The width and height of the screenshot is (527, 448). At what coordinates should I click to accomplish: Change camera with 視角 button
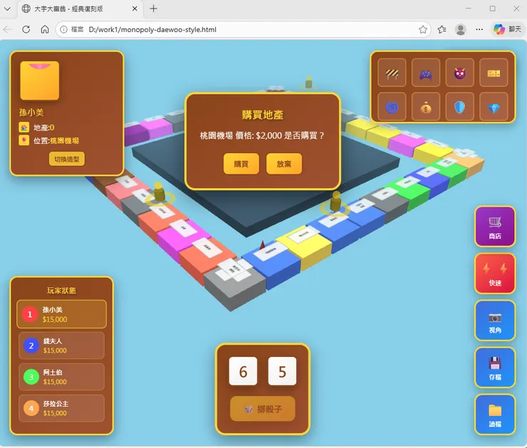(495, 321)
